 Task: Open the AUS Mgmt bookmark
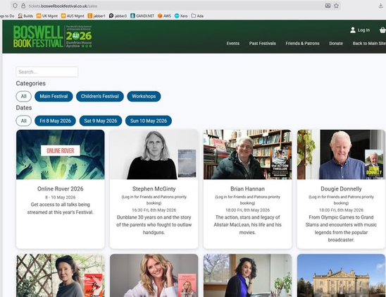pos(73,16)
